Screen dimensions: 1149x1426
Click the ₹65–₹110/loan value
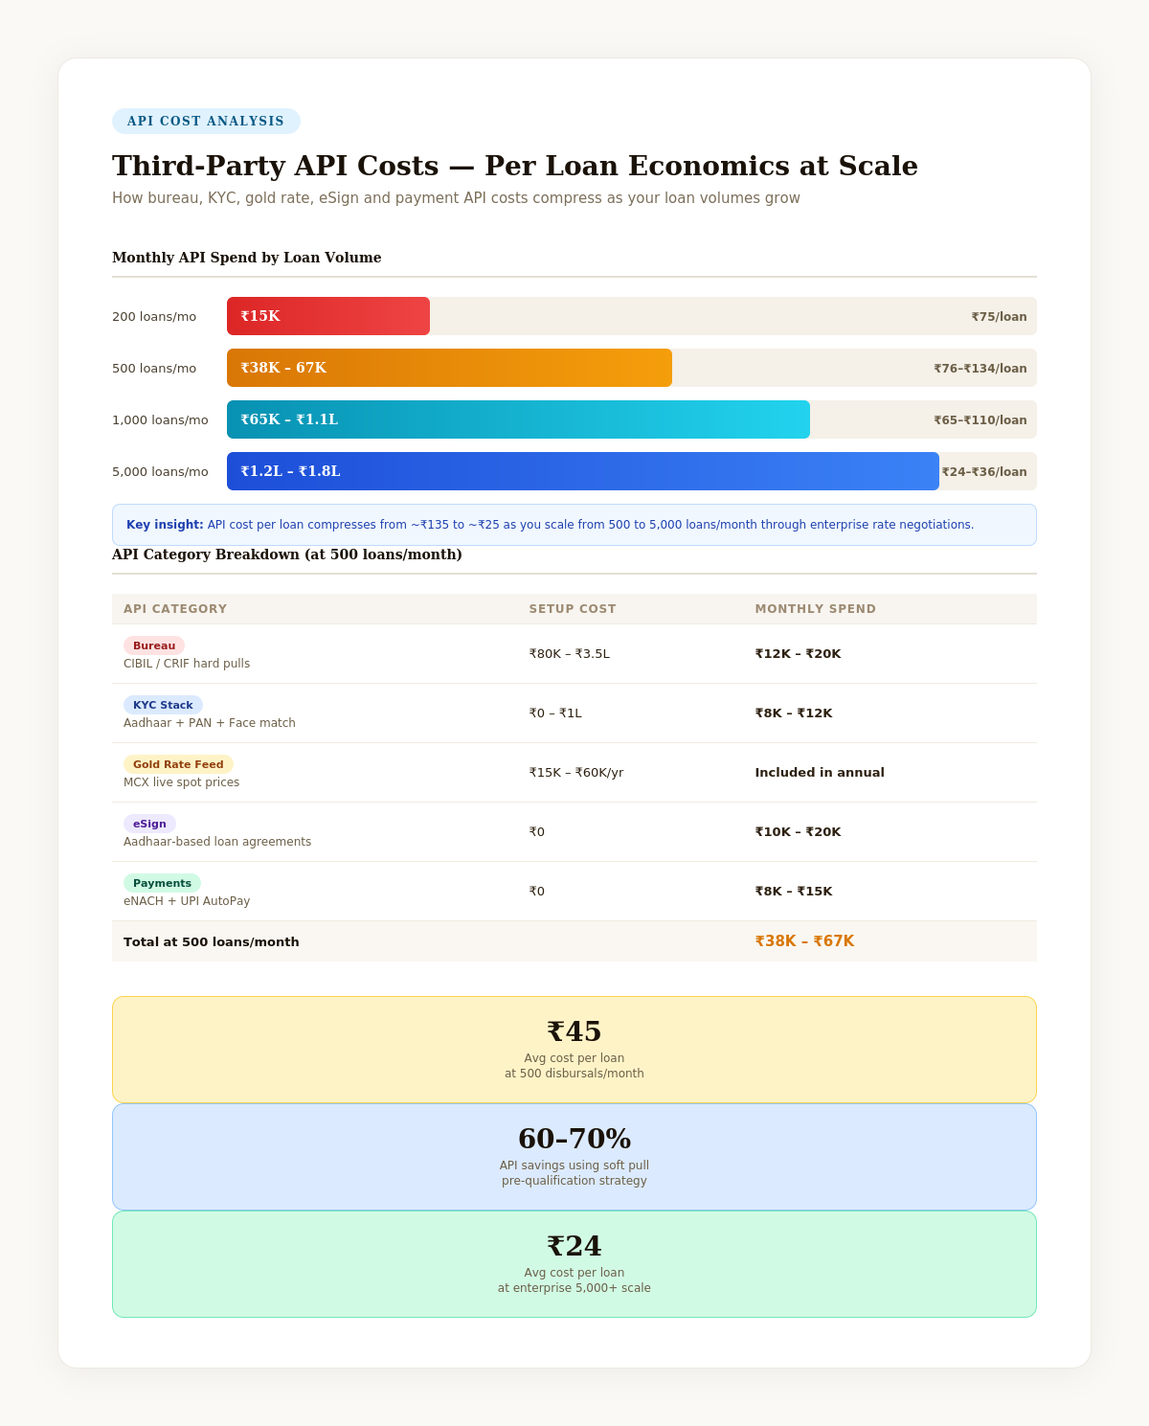(980, 420)
